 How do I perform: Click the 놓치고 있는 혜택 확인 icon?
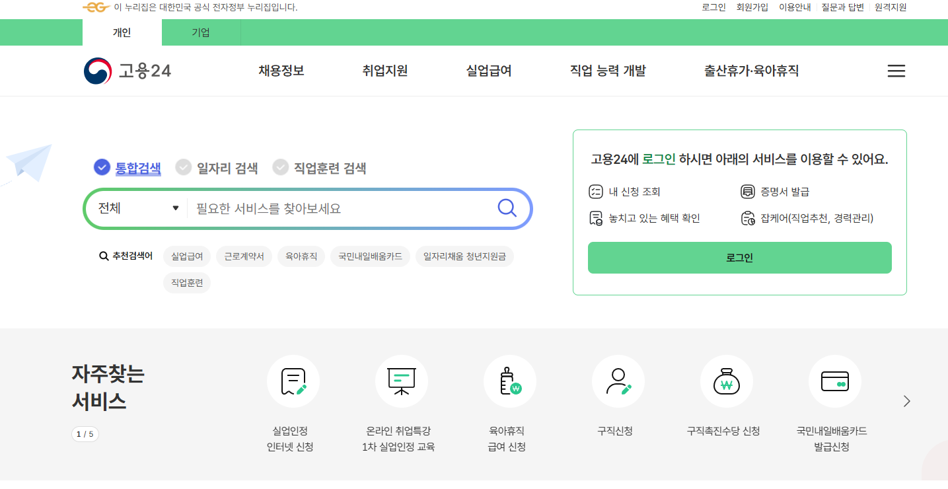(x=595, y=218)
